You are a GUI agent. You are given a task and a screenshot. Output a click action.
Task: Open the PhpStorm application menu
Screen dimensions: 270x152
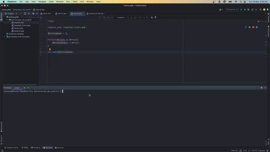[x=12, y=2]
